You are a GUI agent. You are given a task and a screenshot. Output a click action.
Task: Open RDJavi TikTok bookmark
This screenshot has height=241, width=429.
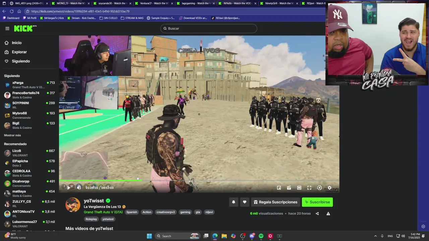tap(226, 18)
